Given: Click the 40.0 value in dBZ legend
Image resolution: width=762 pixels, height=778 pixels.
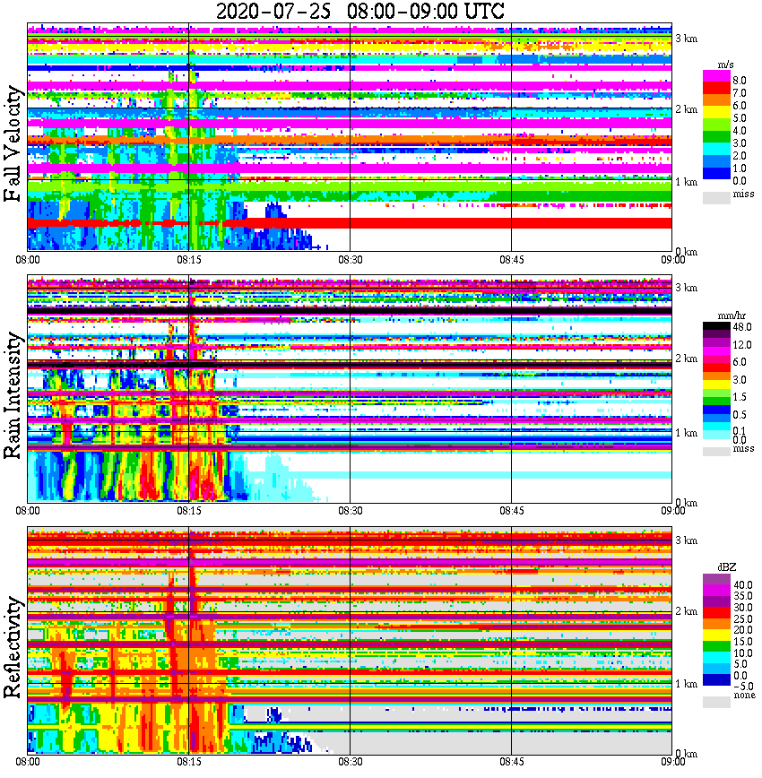Looking at the screenshot, I should 743,585.
